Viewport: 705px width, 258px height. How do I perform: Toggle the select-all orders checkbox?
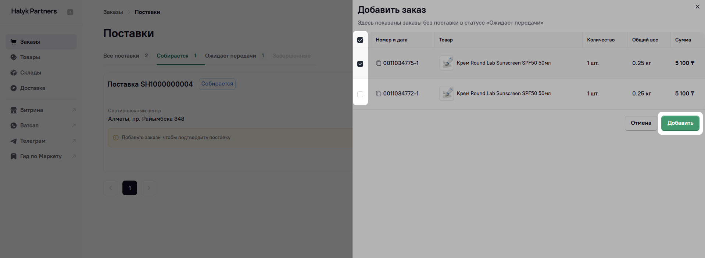click(360, 40)
